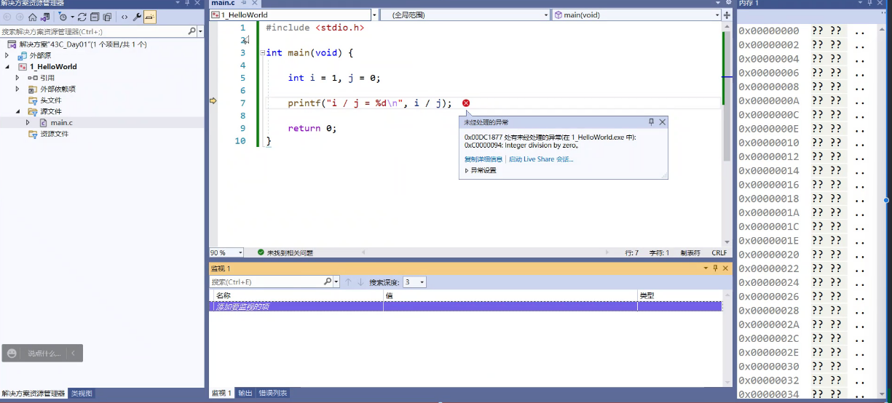This screenshot has width=892, height=403.
Task: Switch to the 类视图 tab
Action: (82, 394)
